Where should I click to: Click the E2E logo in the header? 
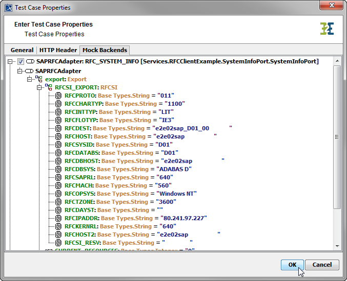[326, 29]
